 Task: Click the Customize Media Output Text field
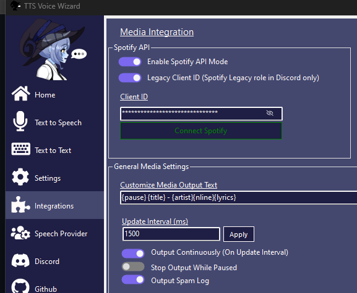click(238, 197)
